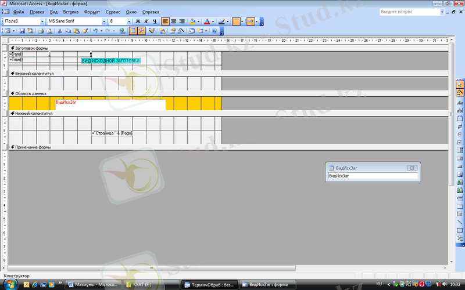Click the Copy icon

point(68,31)
